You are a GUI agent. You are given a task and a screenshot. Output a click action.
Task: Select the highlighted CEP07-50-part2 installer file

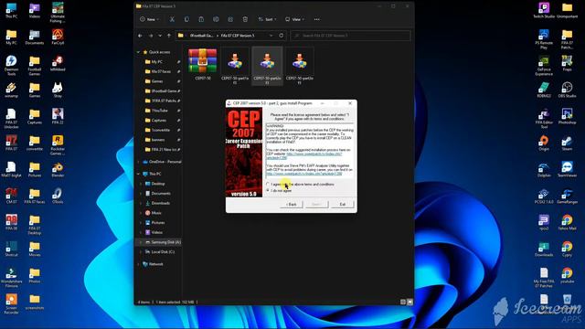tap(267, 66)
